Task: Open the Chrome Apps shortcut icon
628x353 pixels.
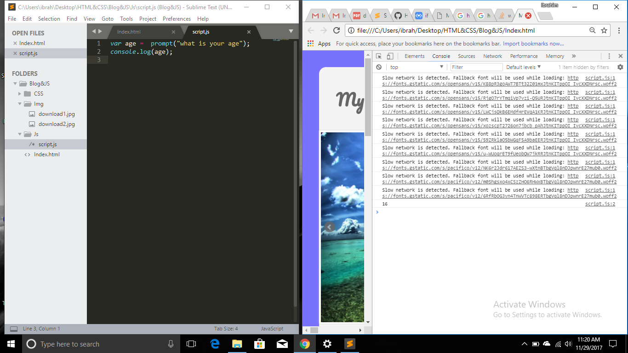Action: pyautogui.click(x=311, y=44)
